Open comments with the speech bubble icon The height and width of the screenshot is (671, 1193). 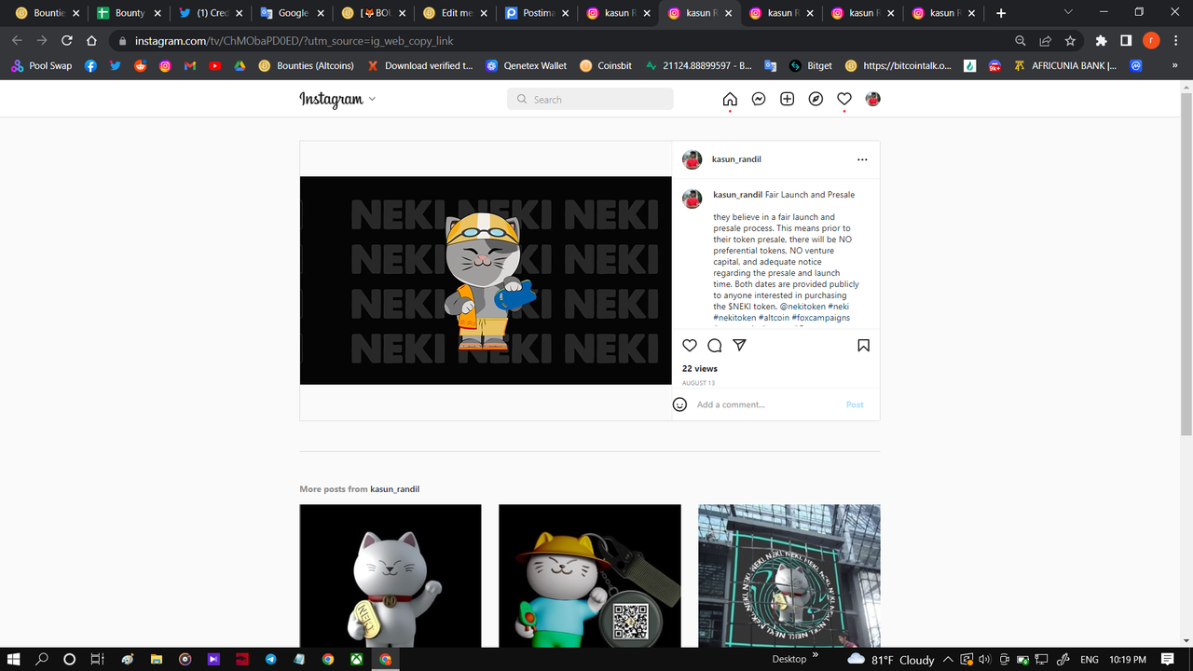click(714, 345)
